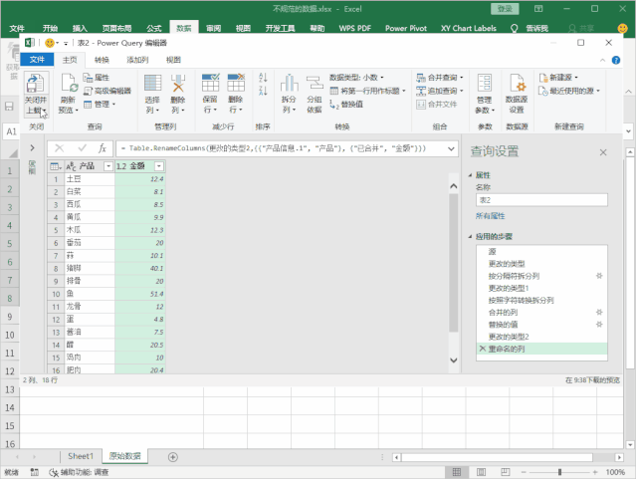636x479 pixels.
Task: Switch to the 转换 ribbon tab
Action: (x=102, y=60)
